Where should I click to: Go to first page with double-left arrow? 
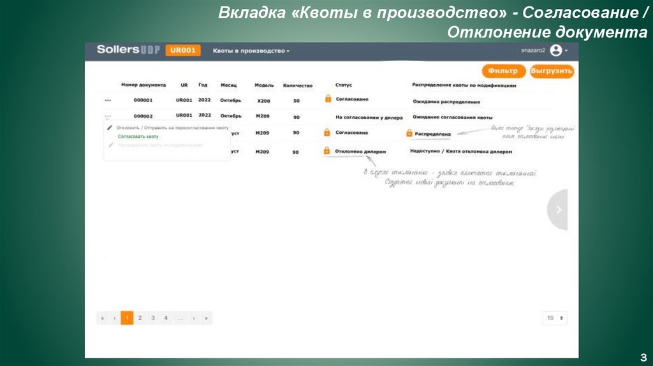(x=102, y=318)
